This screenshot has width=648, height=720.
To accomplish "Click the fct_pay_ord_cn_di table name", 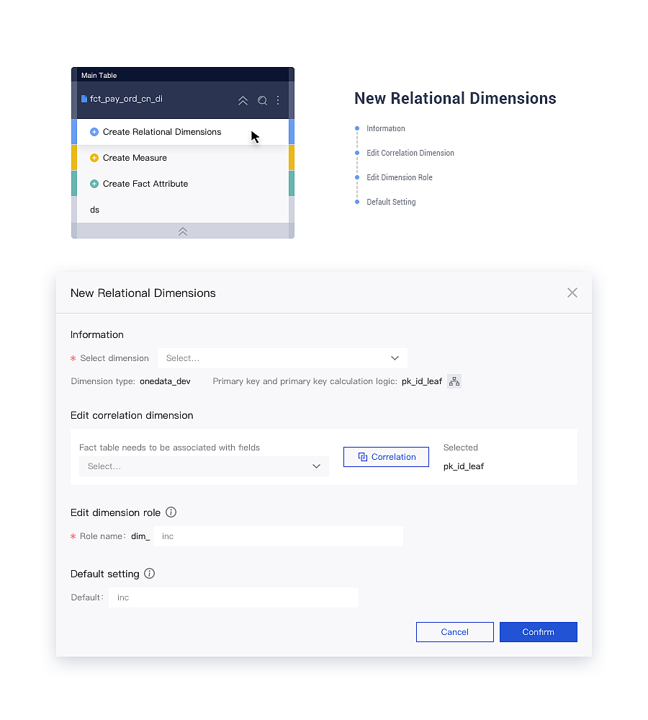I will 126,99.
